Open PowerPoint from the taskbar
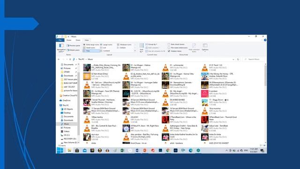Image resolution: width=300 pixels, height=169 pixels. pos(145,151)
